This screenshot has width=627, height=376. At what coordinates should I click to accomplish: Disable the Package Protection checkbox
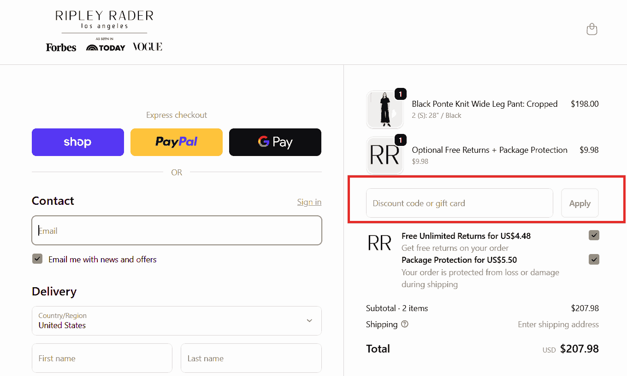pyautogui.click(x=594, y=260)
